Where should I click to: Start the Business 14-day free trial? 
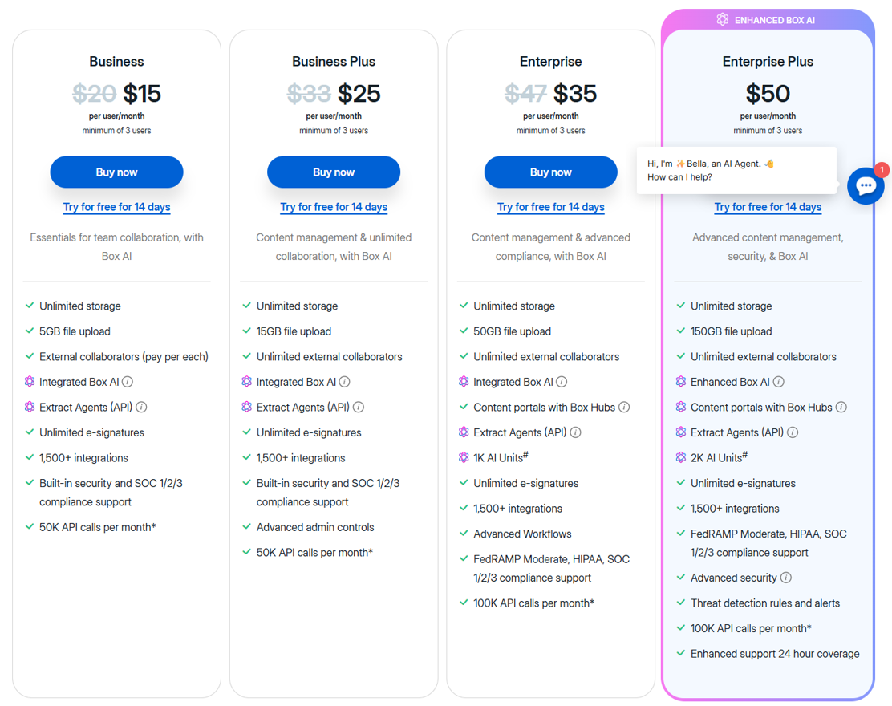click(116, 207)
